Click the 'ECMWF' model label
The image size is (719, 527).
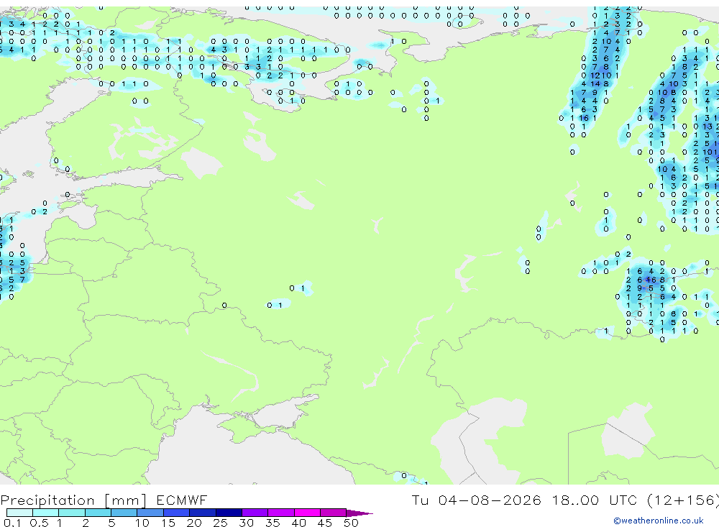(x=182, y=500)
